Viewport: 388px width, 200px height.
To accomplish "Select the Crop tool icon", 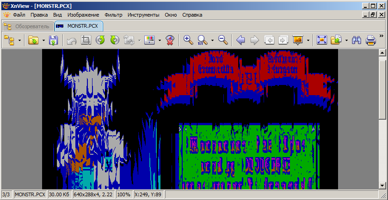I will click(x=86, y=40).
